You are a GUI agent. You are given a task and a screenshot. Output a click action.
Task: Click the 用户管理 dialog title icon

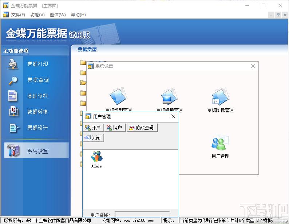88,116
